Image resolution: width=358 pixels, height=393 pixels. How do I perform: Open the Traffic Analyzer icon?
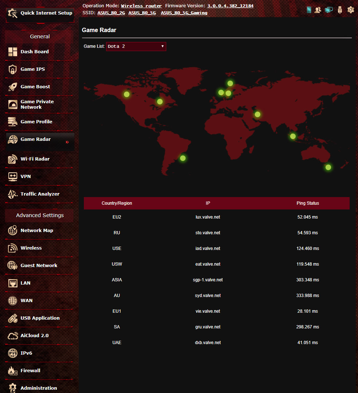coord(12,194)
